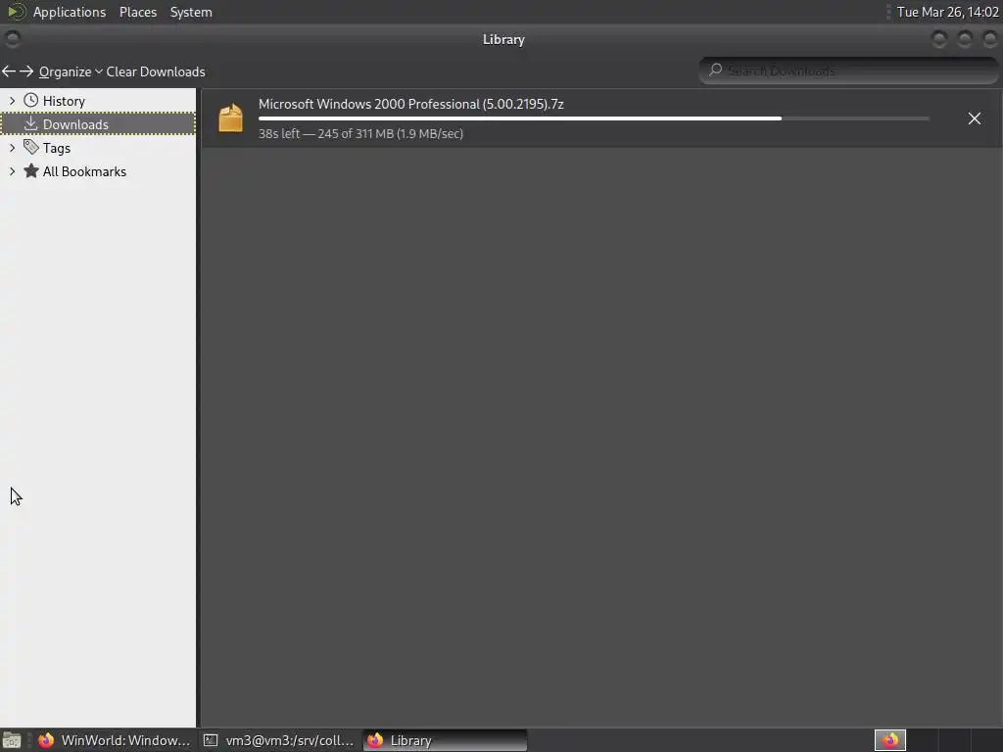This screenshot has height=752, width=1003.
Task: Cancel the Windows 2000 download
Action: point(975,118)
